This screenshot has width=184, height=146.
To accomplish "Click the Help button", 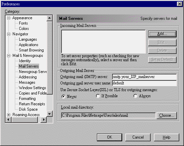I will (166, 137).
